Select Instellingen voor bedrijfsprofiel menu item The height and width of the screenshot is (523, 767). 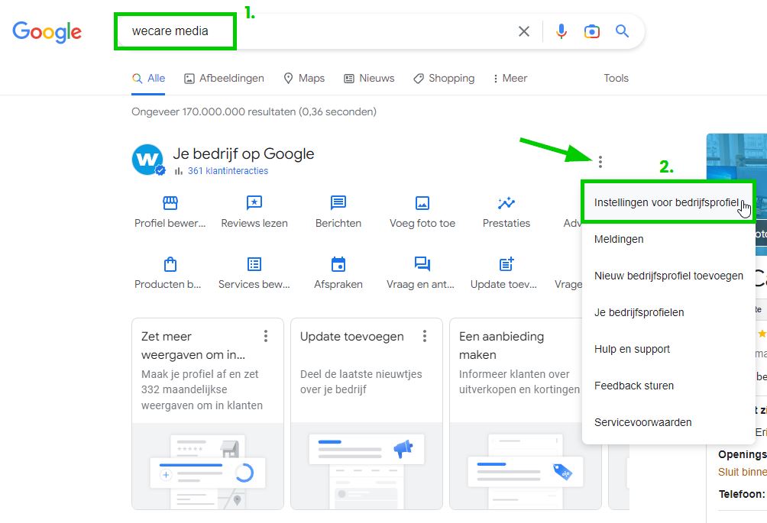coord(668,202)
